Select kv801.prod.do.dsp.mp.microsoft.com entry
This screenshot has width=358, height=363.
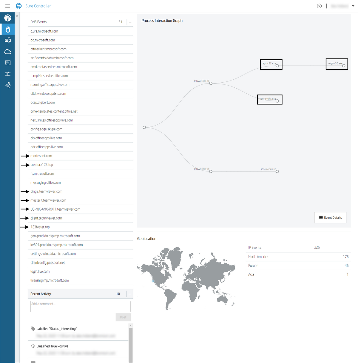[81, 245]
